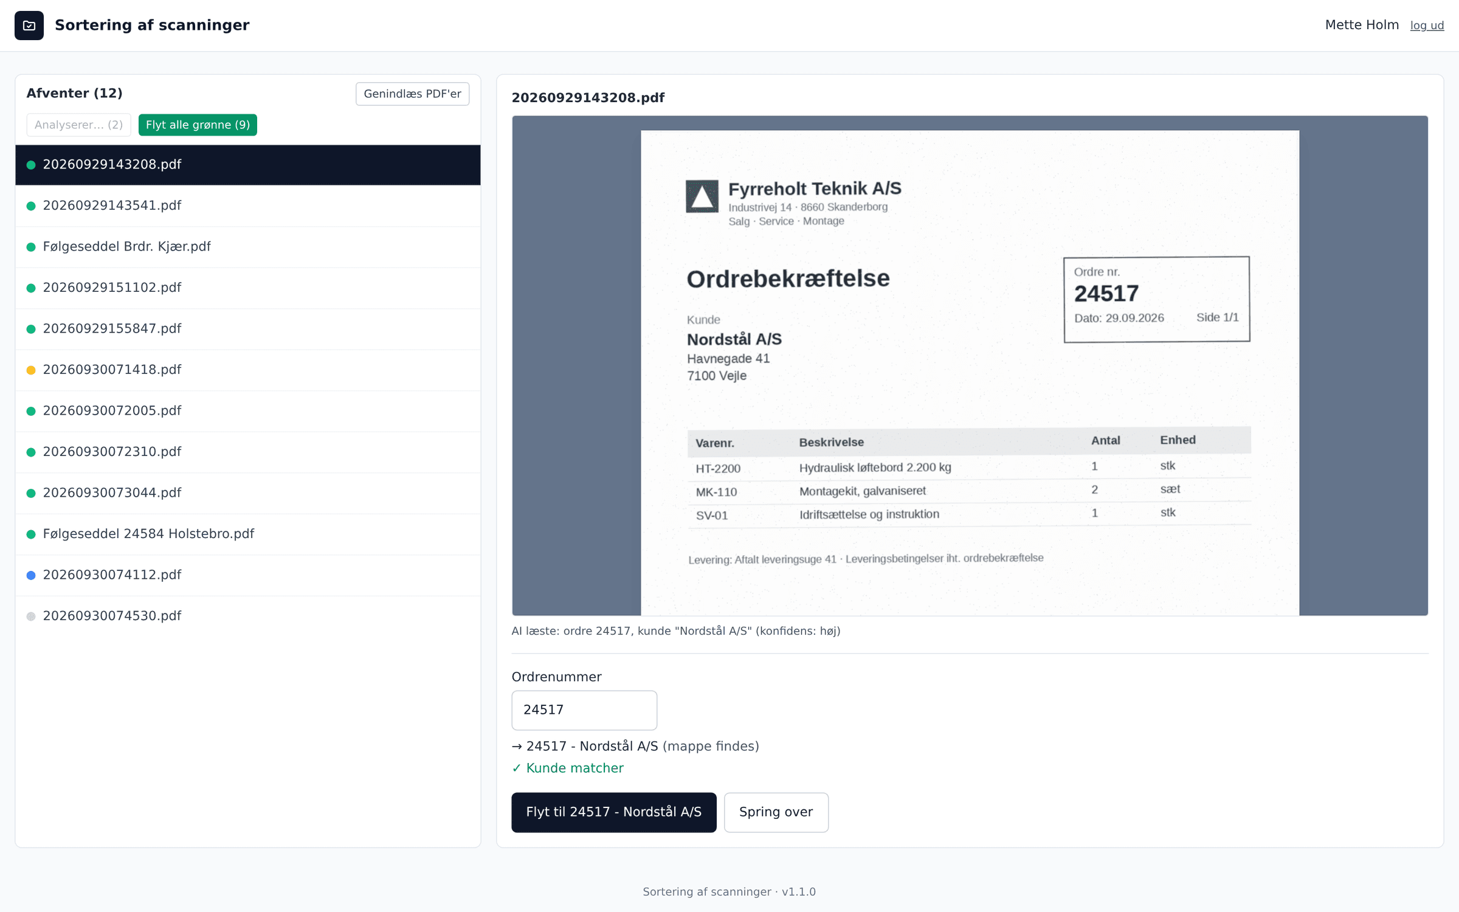The image size is (1459, 912).
Task: Click the yellow dot beside 20260930071418.pdf
Action: [x=31, y=370]
